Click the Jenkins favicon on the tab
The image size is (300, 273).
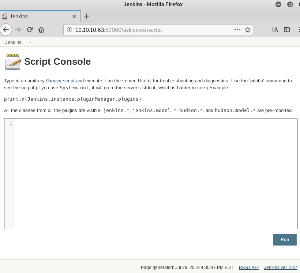point(5,16)
